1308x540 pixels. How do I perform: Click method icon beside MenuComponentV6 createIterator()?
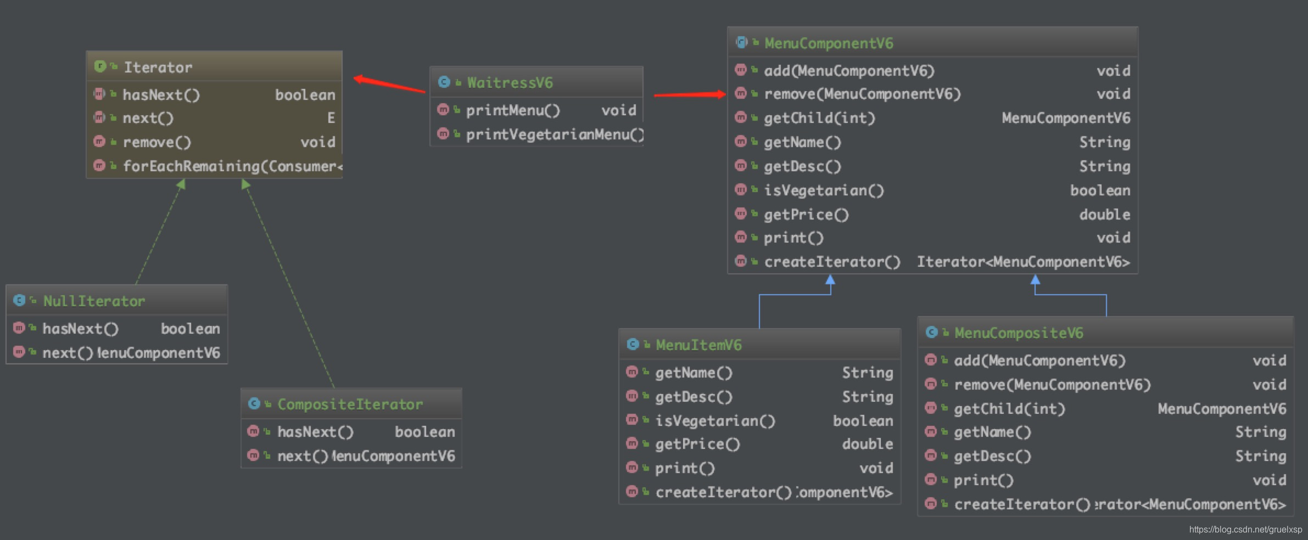click(741, 261)
